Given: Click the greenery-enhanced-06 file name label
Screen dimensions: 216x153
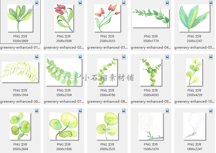Looking at the screenshot, I should 20,102.
